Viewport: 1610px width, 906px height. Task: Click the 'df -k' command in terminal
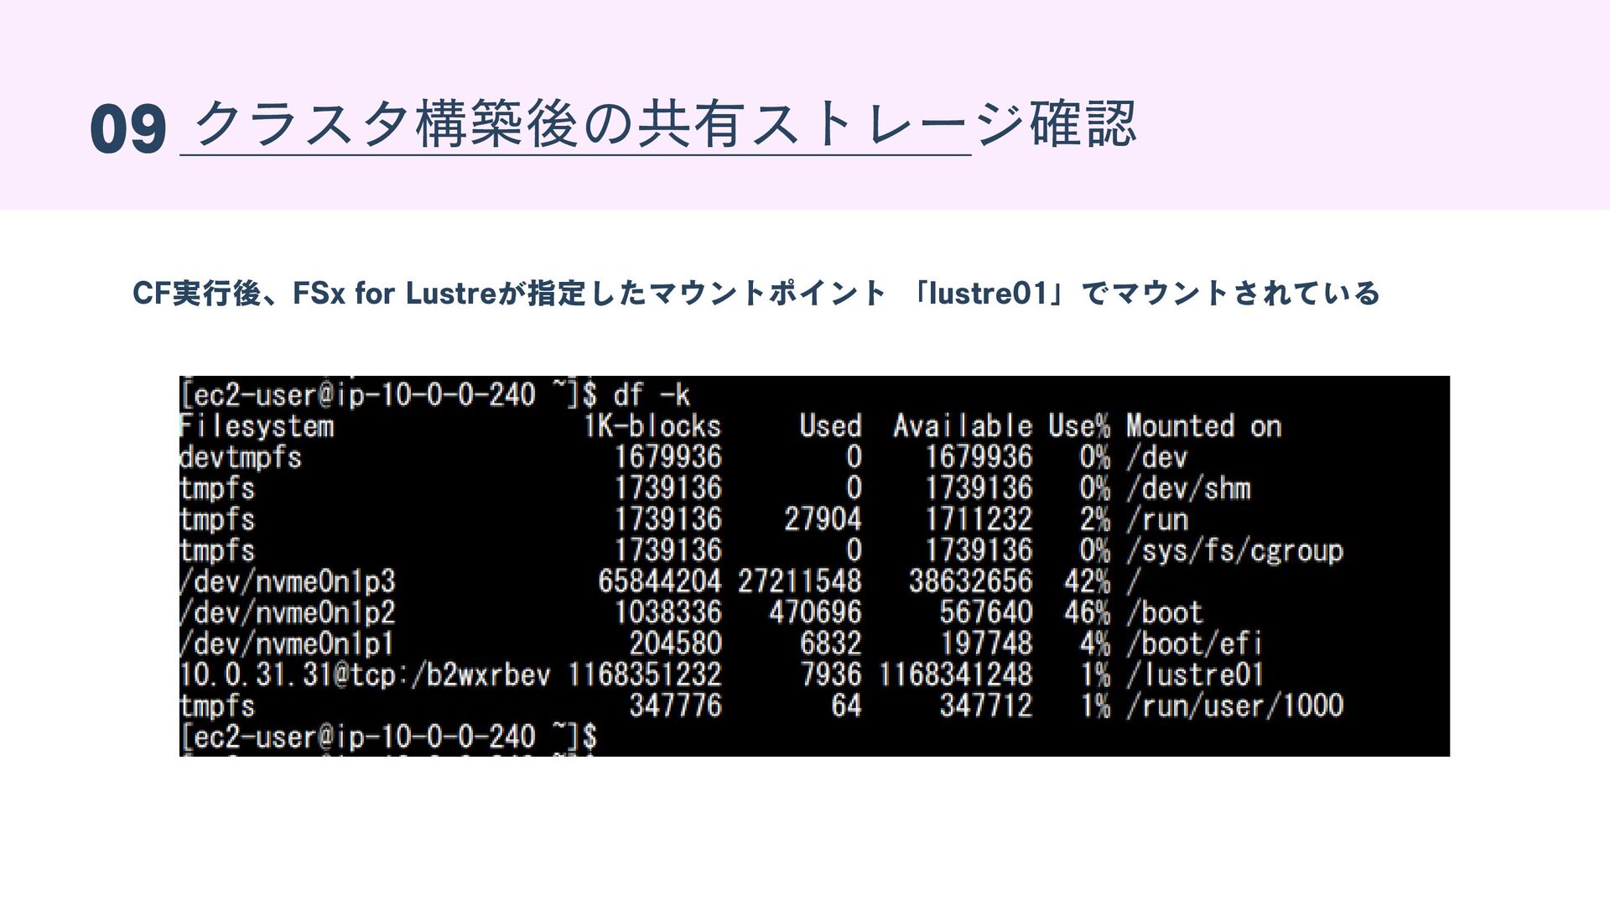tap(651, 394)
